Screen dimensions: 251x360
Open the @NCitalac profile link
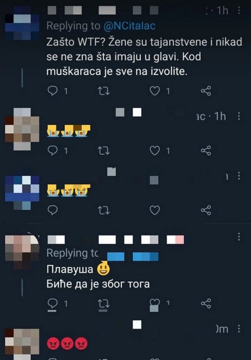(129, 26)
